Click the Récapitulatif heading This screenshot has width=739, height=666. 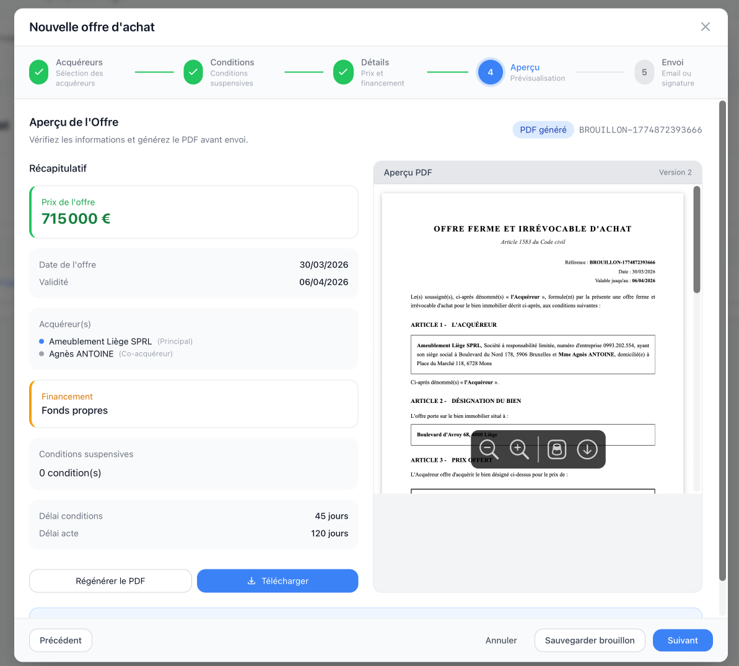tap(58, 168)
